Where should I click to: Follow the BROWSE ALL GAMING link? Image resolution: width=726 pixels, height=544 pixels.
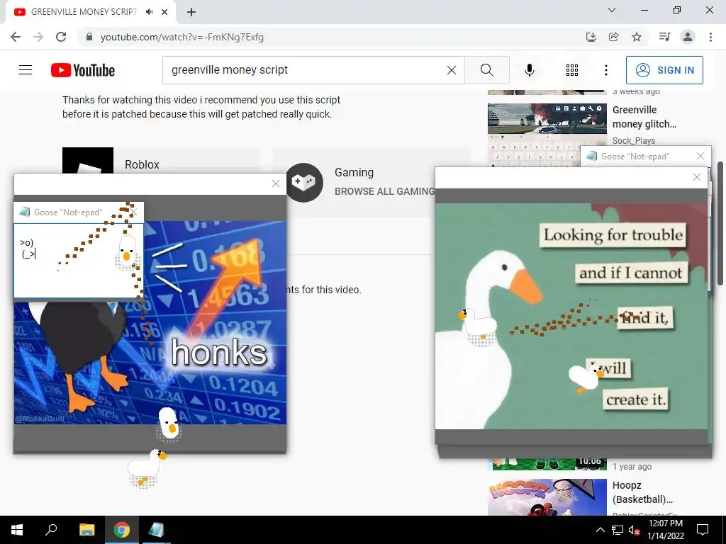pyautogui.click(x=384, y=191)
